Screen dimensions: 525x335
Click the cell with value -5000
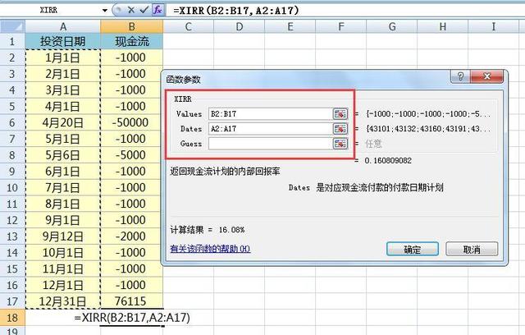click(x=131, y=155)
